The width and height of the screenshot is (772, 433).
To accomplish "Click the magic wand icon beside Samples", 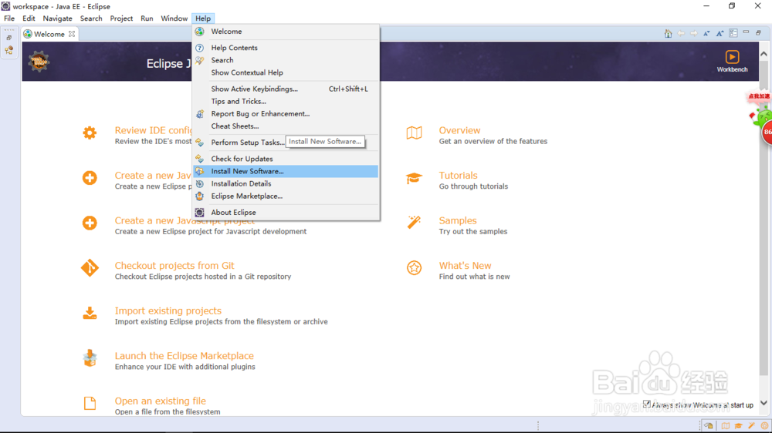I will pyautogui.click(x=414, y=222).
